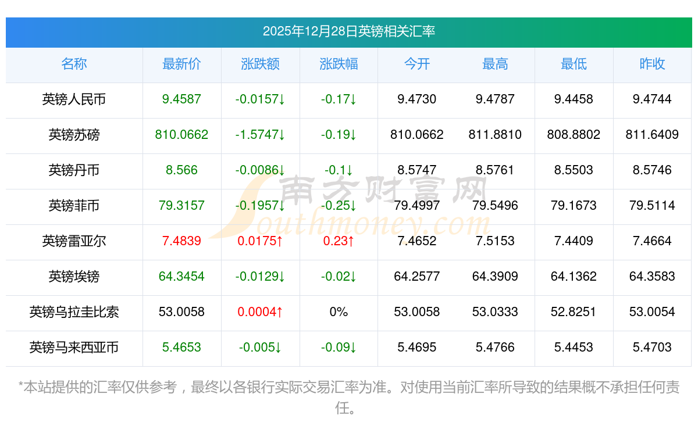
Task: Select change percent -0.19↓
Action: (x=339, y=135)
